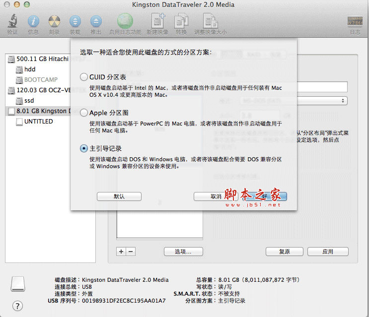Click the Convert (转换) toolbar icon
Image resolution: width=369 pixels, height=317 pixels.
pos(181,21)
